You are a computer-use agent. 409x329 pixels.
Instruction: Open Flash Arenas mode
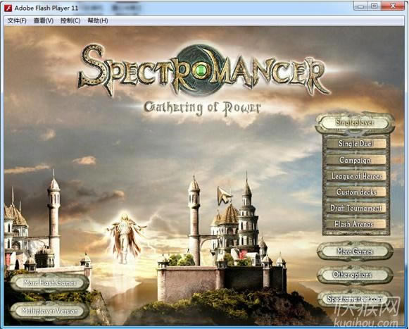coord(356,224)
